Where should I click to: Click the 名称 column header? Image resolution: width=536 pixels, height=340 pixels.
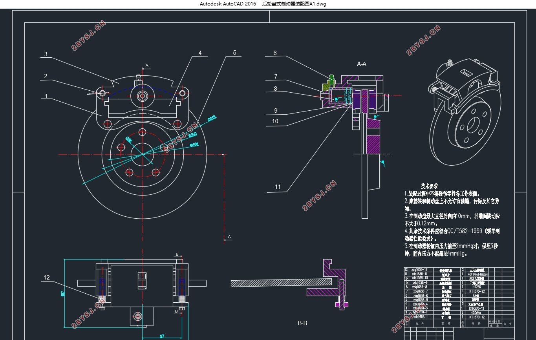[447, 323]
